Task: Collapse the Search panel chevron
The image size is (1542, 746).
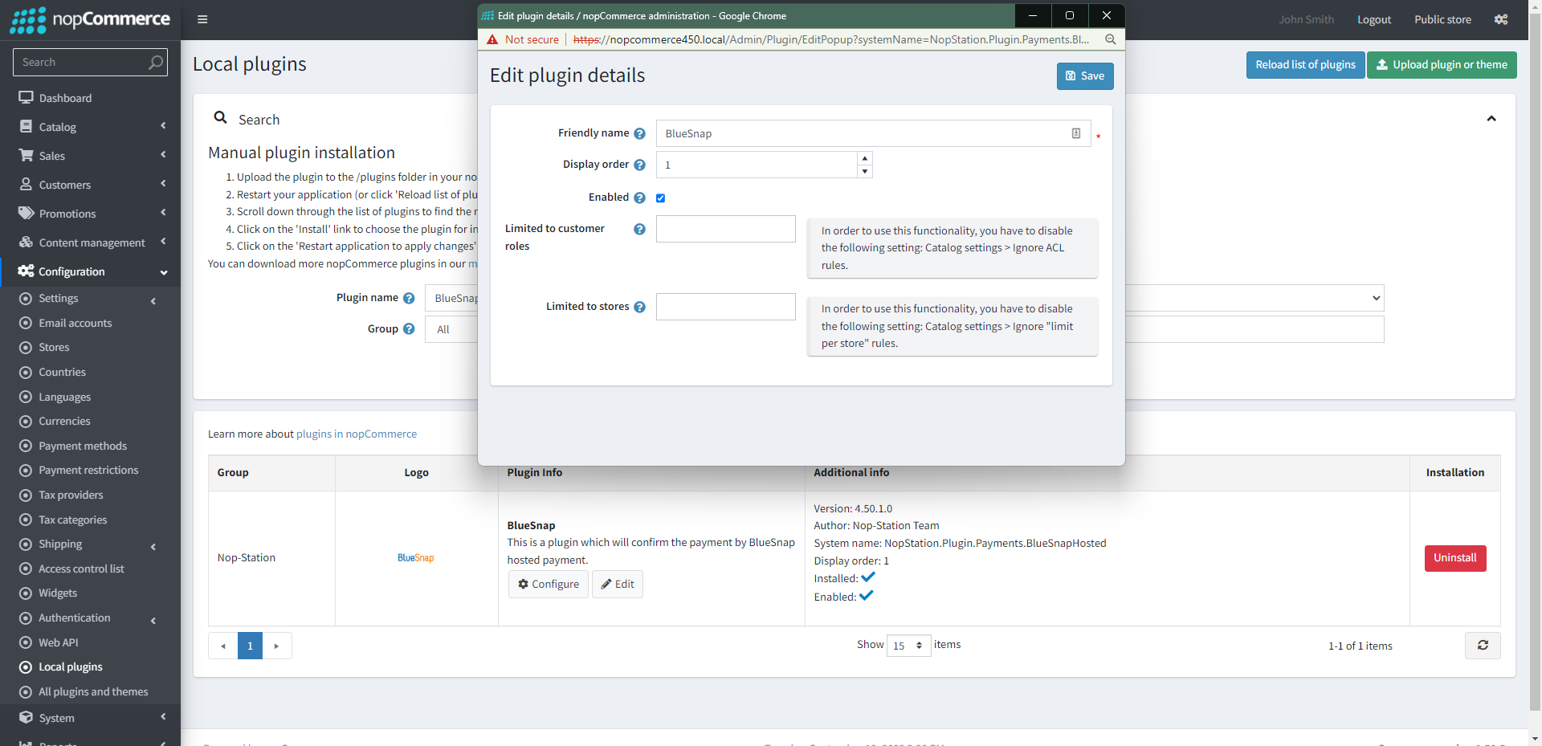Action: (1491, 119)
